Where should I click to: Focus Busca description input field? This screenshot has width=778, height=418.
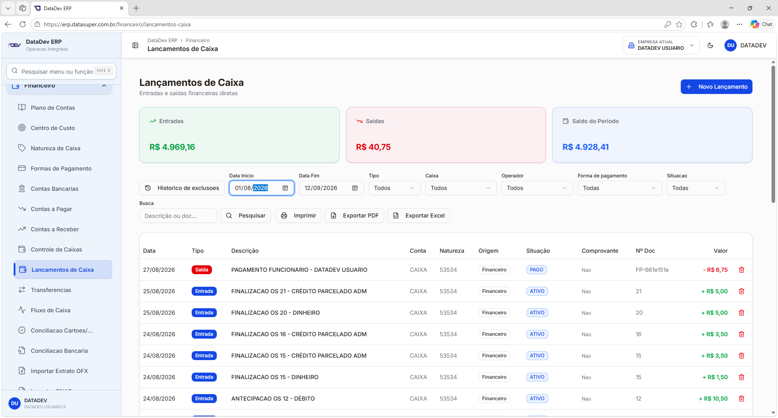click(x=178, y=215)
